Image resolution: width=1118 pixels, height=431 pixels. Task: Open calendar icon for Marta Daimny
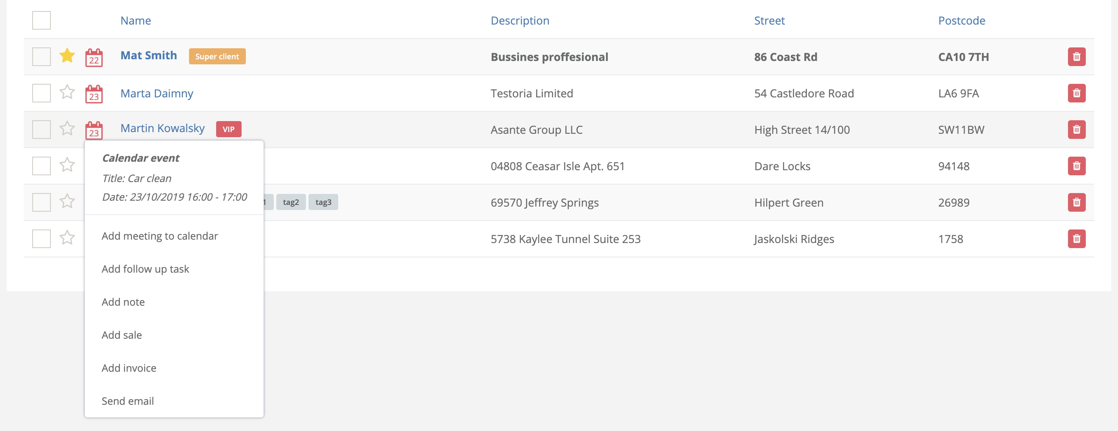[x=94, y=94]
